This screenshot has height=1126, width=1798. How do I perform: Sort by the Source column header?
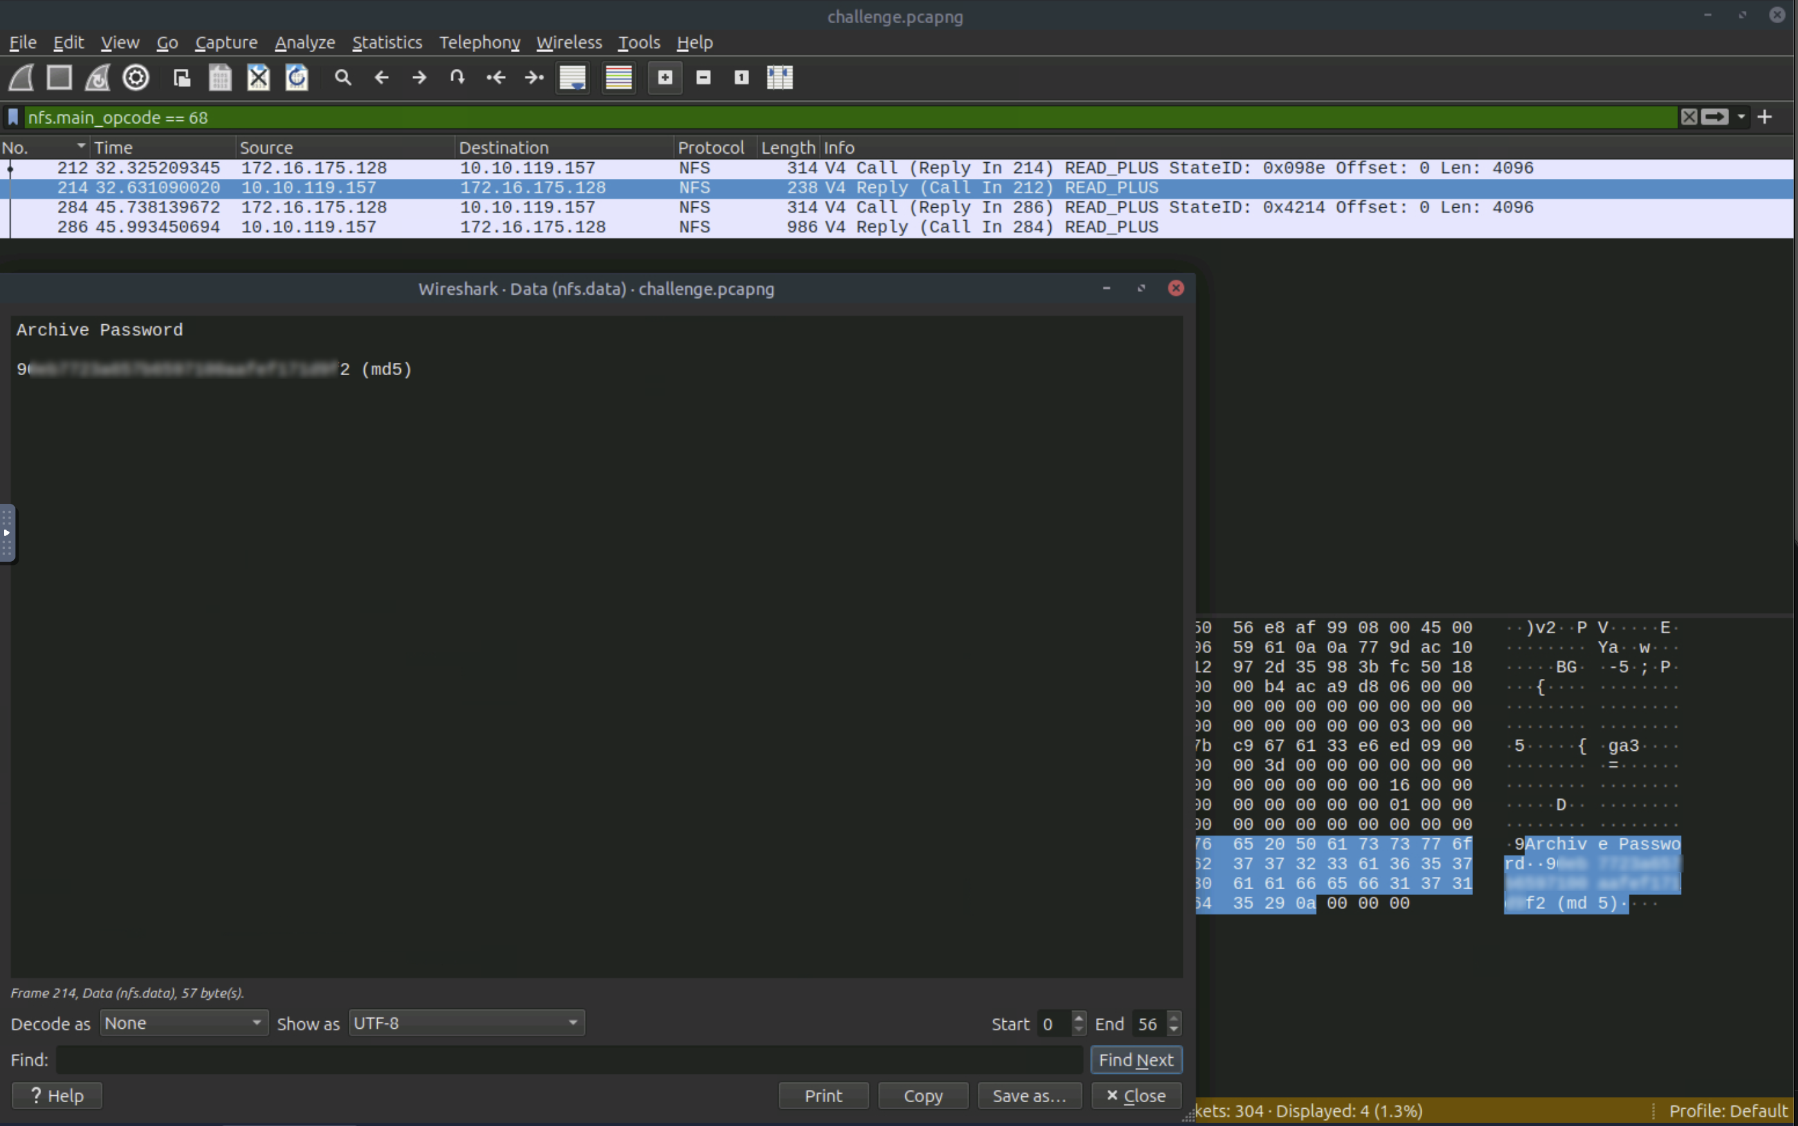click(x=345, y=147)
